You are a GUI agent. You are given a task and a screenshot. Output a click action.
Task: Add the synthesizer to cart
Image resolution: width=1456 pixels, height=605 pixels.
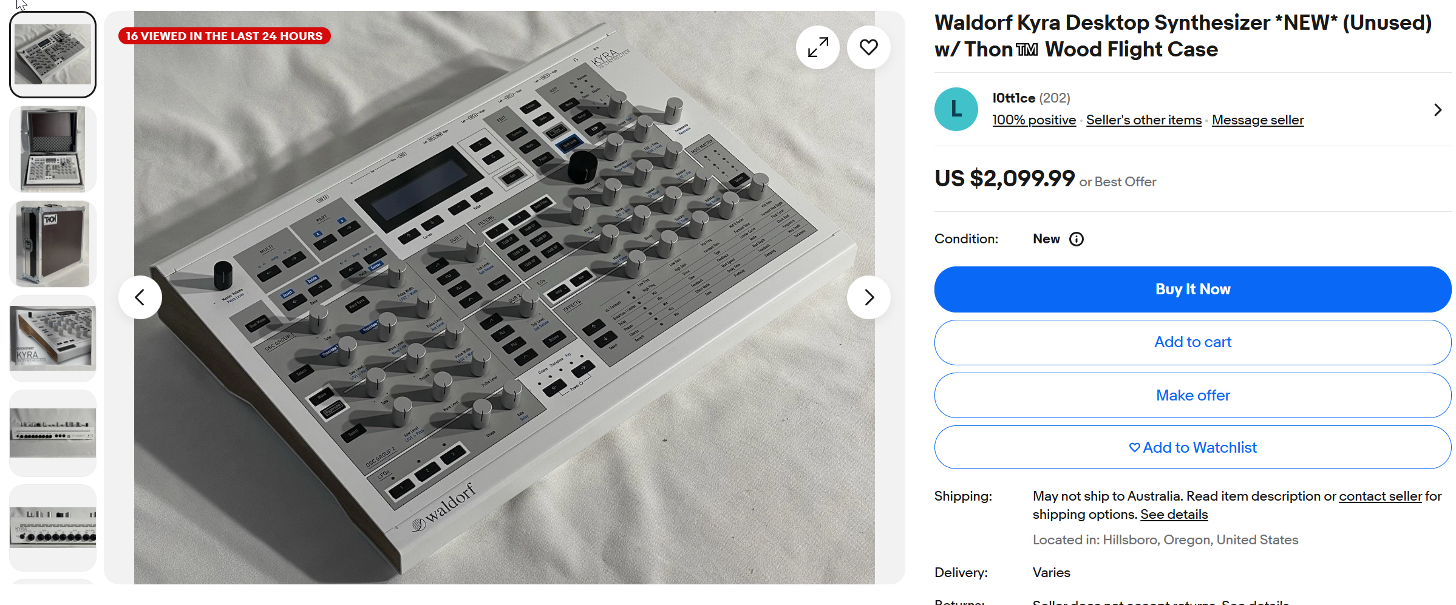1192,342
